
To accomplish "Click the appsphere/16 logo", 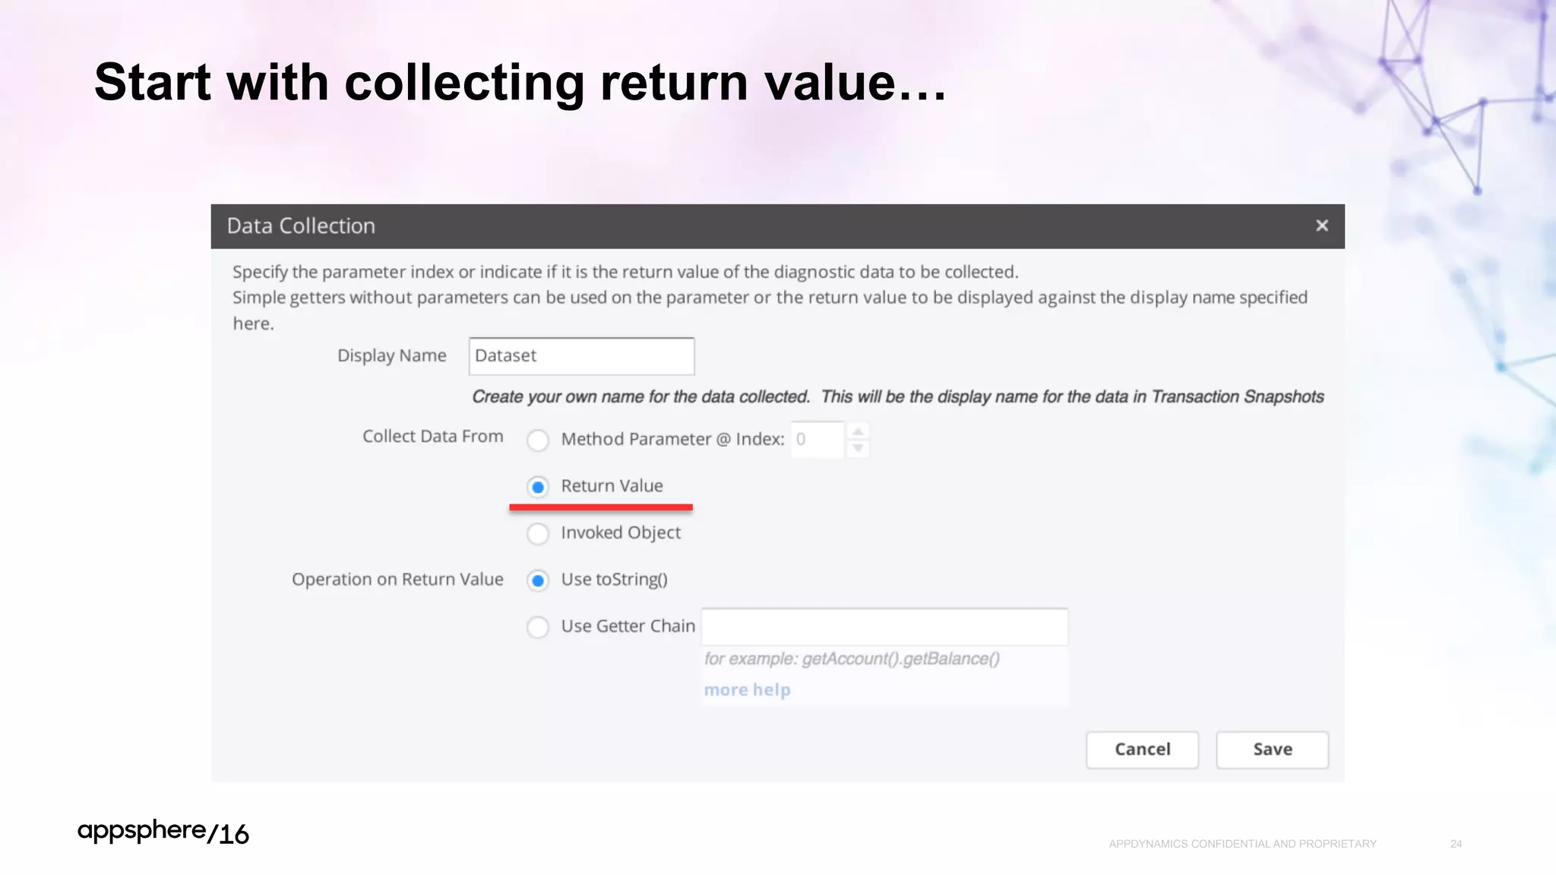I will click(x=163, y=832).
